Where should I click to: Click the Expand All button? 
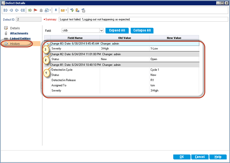(x=116, y=30)
